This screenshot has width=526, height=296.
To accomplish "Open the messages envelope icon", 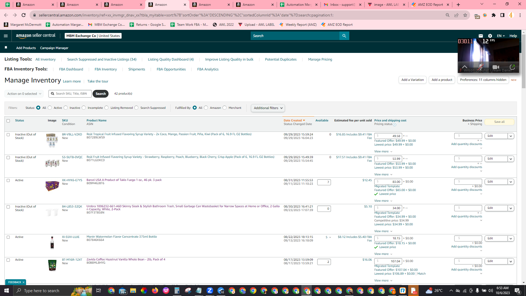I will pos(481,36).
